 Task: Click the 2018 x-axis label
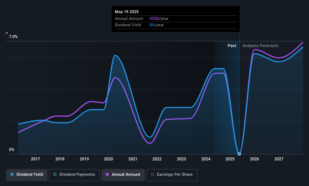(x=60, y=159)
